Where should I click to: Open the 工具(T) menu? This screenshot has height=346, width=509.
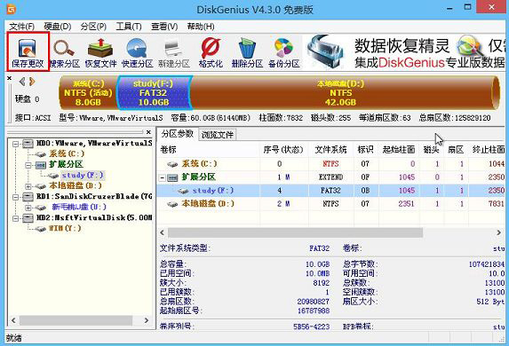click(x=129, y=27)
